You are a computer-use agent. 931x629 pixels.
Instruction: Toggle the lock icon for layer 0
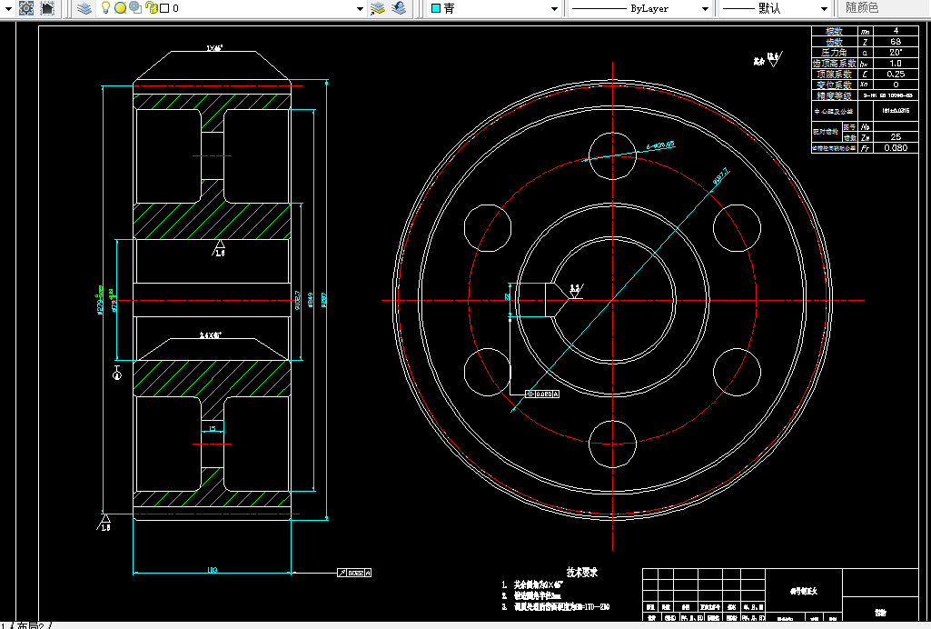(152, 7)
